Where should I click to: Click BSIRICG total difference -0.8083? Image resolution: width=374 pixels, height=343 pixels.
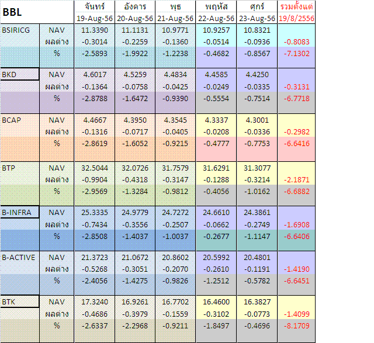[x=296, y=41]
